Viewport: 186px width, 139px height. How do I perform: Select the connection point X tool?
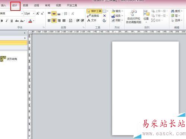(x=105, y=16)
